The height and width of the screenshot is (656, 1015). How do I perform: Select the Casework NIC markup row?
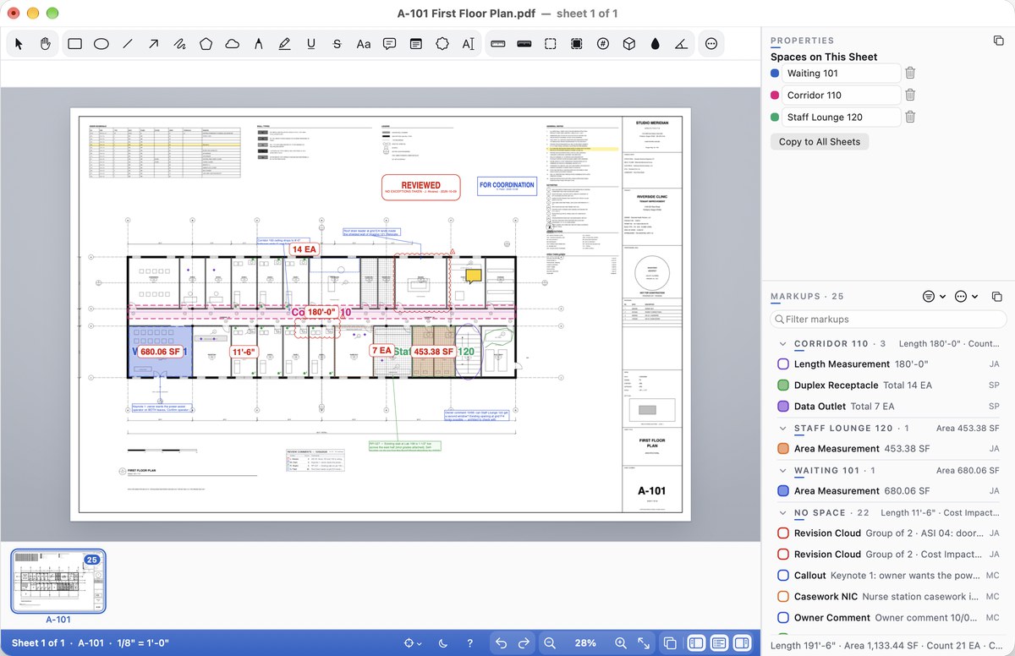pyautogui.click(x=888, y=596)
